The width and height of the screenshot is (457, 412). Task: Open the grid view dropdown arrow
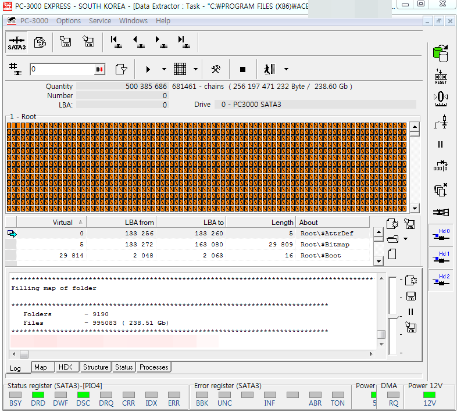195,69
